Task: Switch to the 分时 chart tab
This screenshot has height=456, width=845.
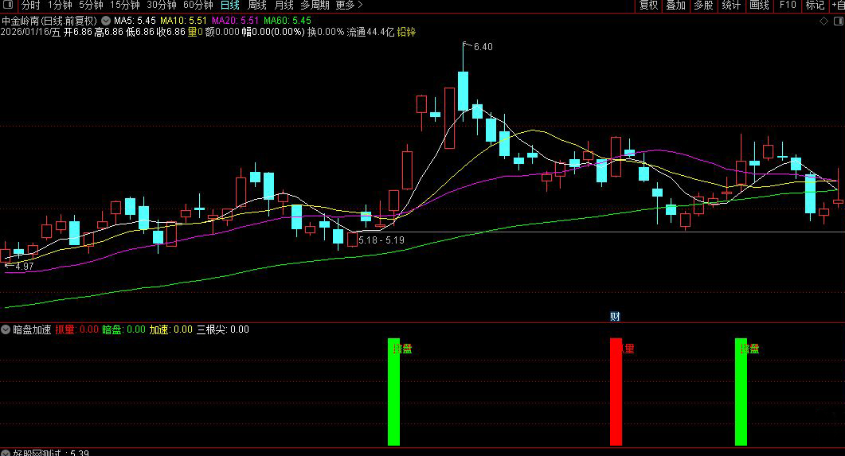Action: [x=31, y=6]
